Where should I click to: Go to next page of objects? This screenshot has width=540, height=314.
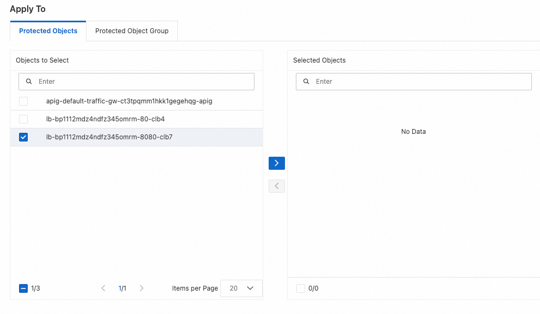(x=141, y=288)
